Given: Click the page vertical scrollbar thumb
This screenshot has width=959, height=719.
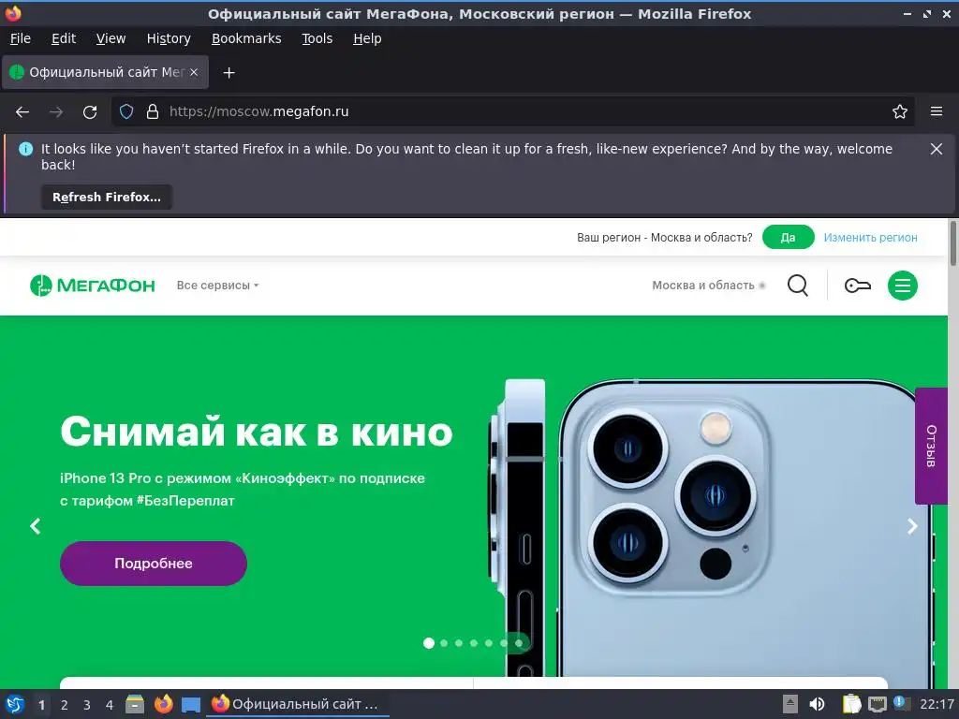Looking at the screenshot, I should coord(952,243).
